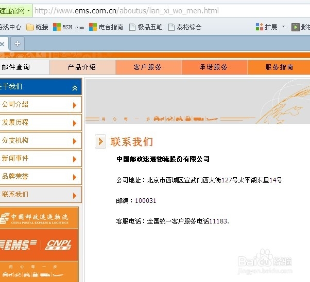Open the 泰格综合 bookmark

(x=185, y=27)
